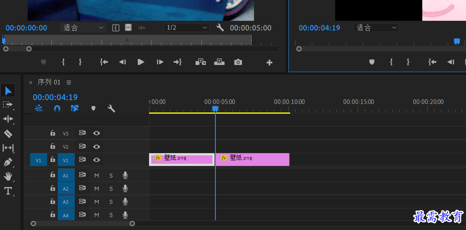The height and width of the screenshot is (230, 466).
Task: Click Source monitor zoom scroll bar
Action: [x=17, y=49]
